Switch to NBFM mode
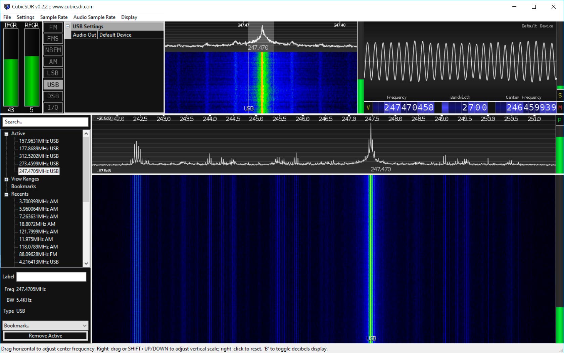Viewport: 564px width, 353px height. point(53,50)
